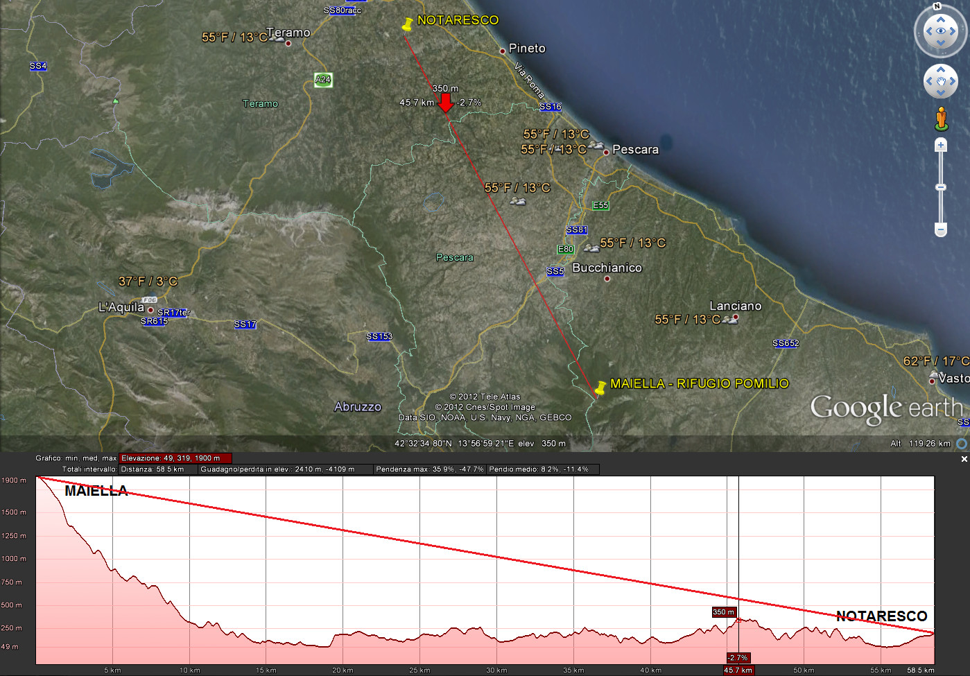Click the A24 highway shield label
The width and height of the screenshot is (970, 676).
322,80
